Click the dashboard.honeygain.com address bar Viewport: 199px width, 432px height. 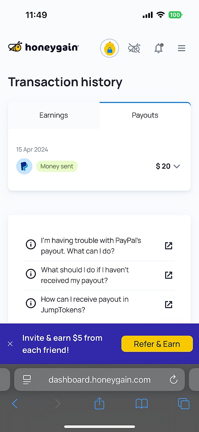click(x=99, y=379)
